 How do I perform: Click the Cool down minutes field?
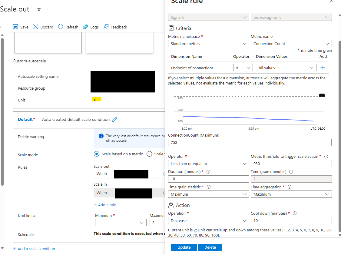(x=291, y=220)
